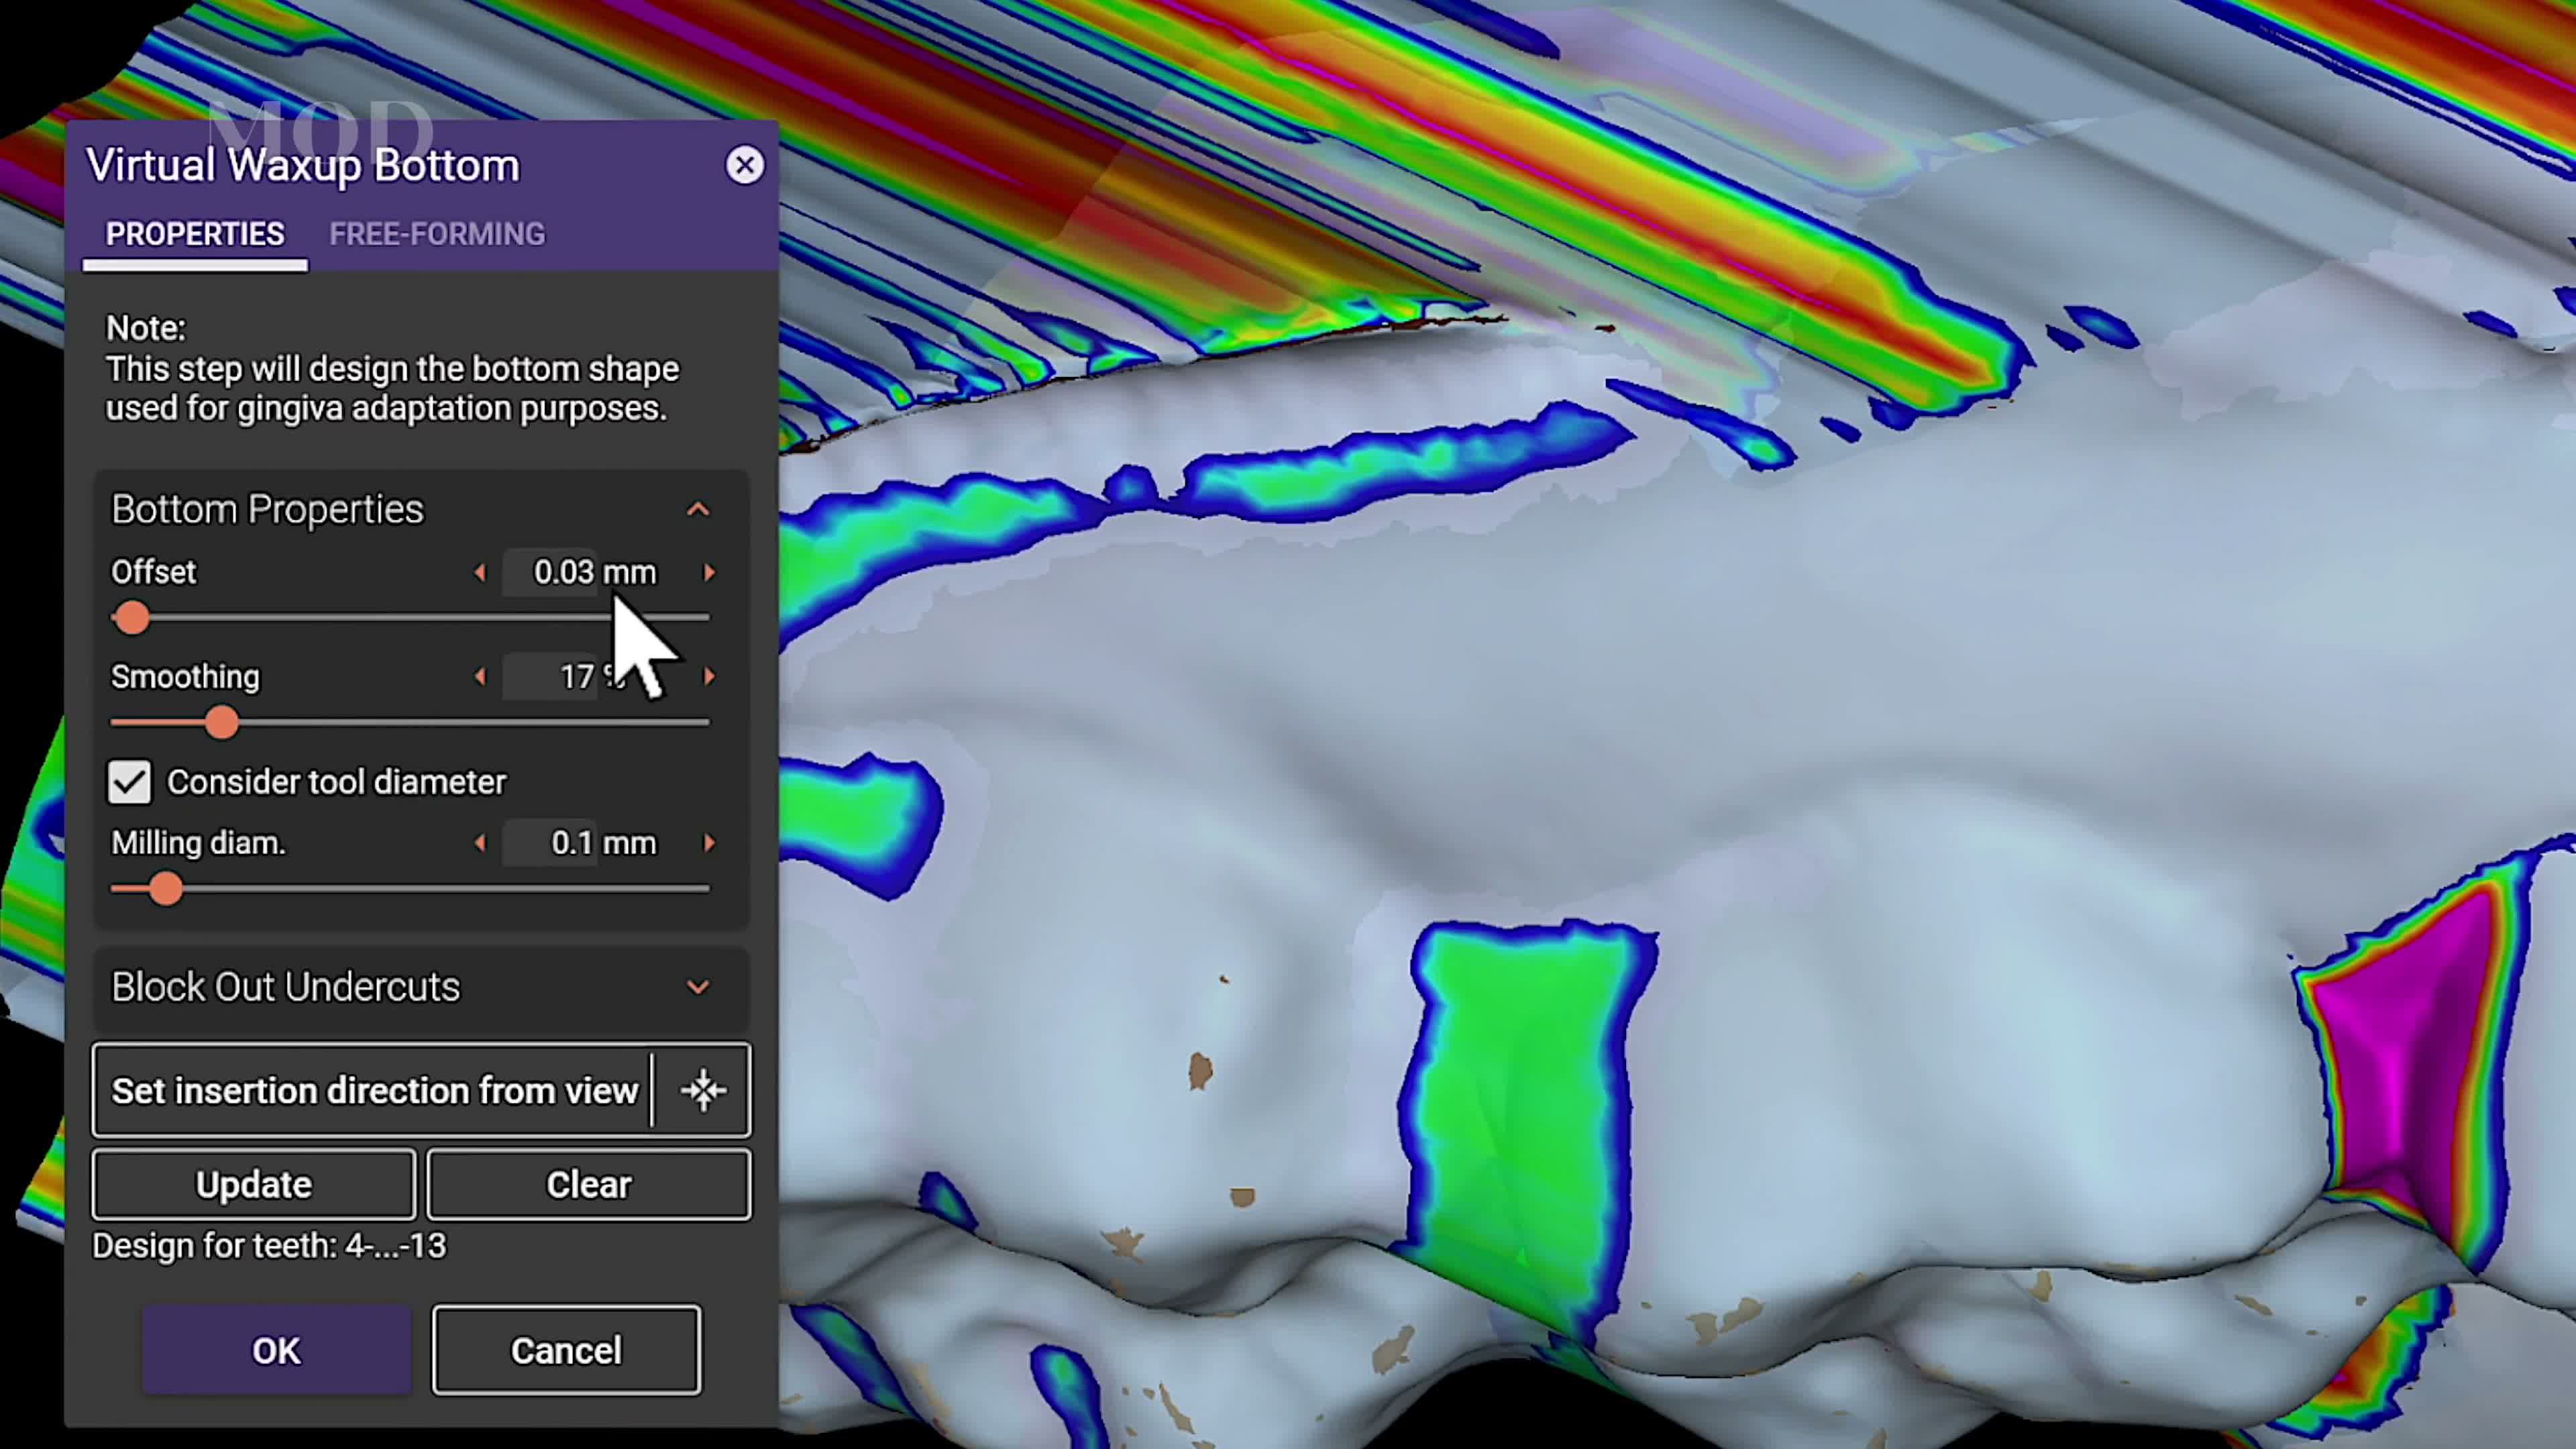Click the insertion direction crosshair icon
Image resolution: width=2576 pixels, height=1449 pixels.
[x=704, y=1090]
